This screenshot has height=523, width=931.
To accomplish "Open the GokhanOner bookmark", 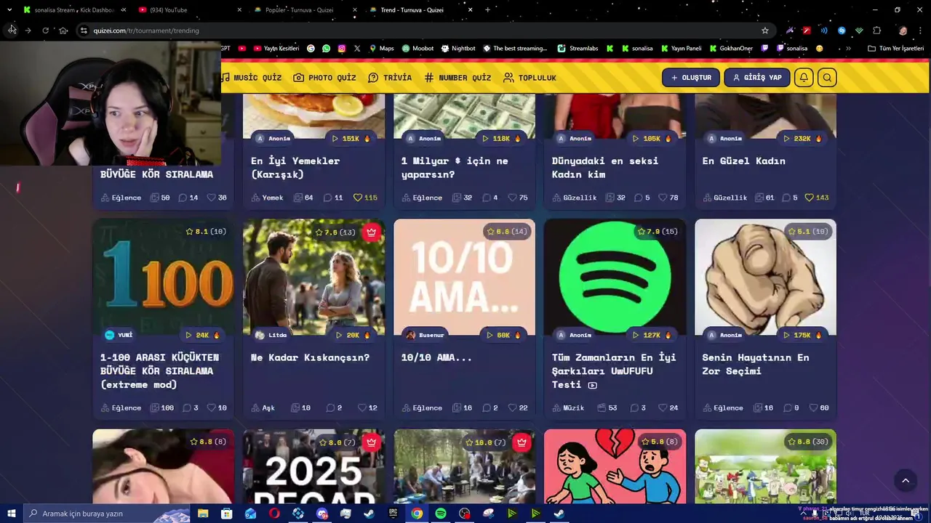I will click(730, 49).
